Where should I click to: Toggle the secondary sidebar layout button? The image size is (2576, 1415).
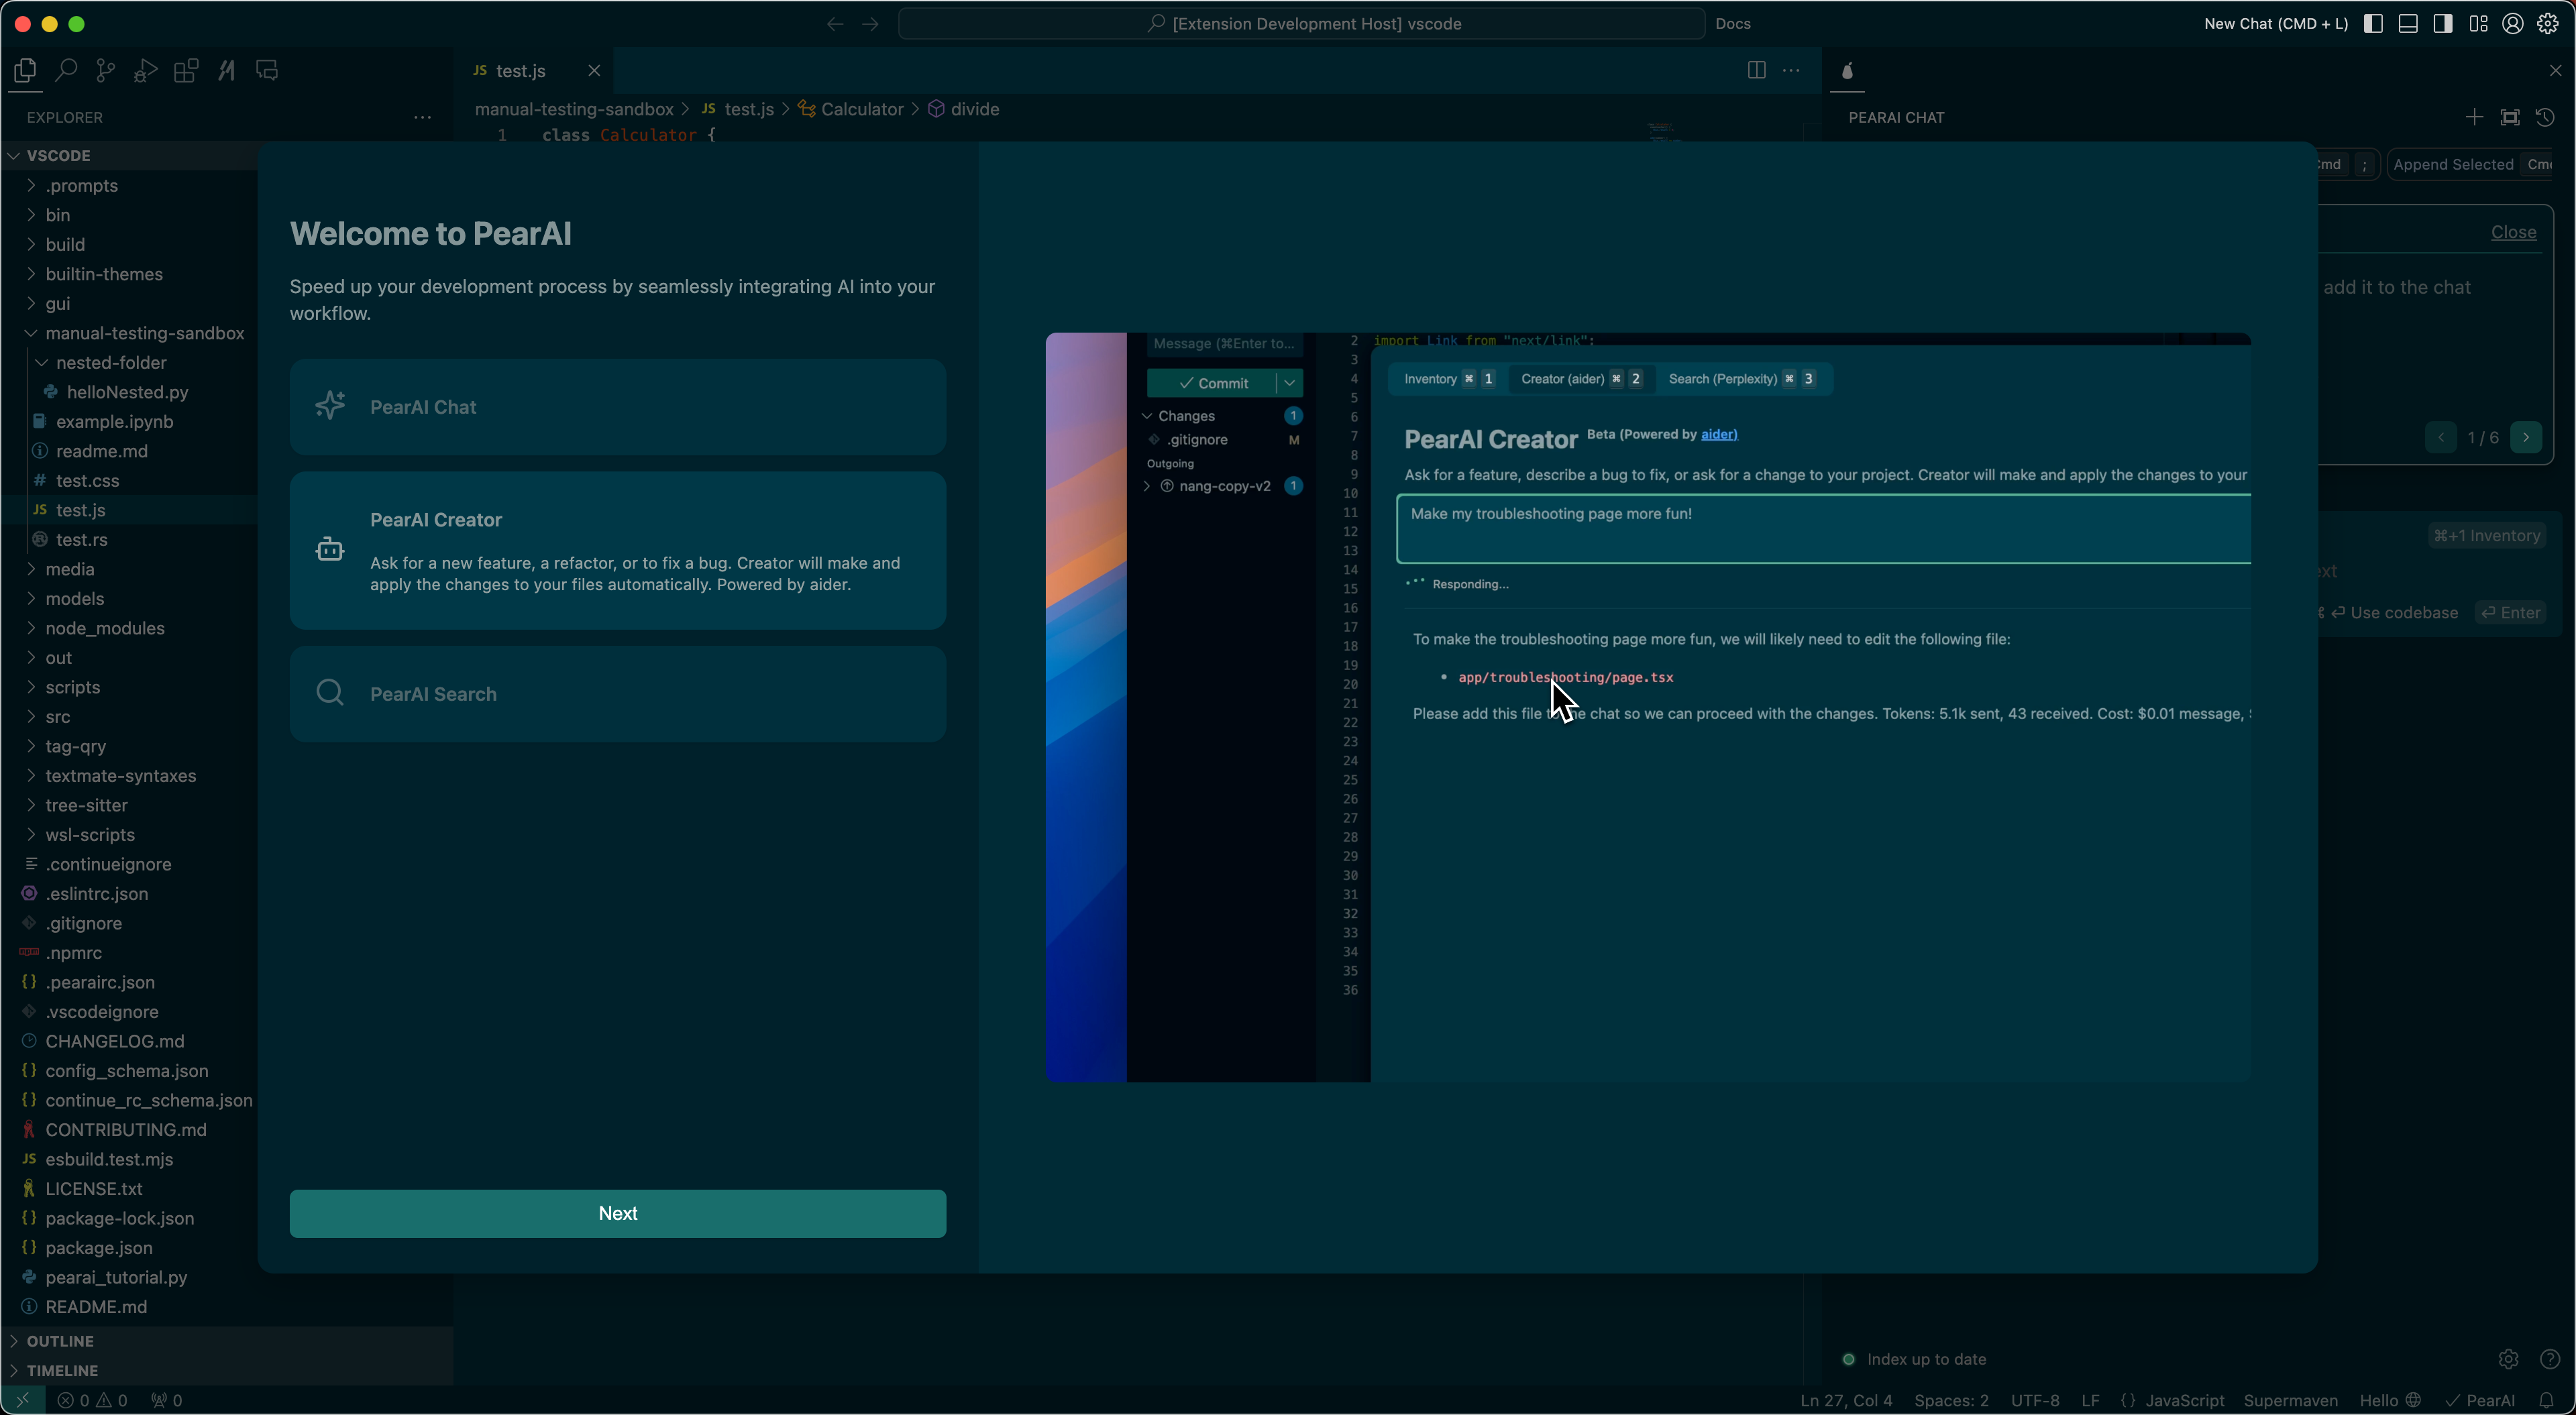(x=2443, y=23)
